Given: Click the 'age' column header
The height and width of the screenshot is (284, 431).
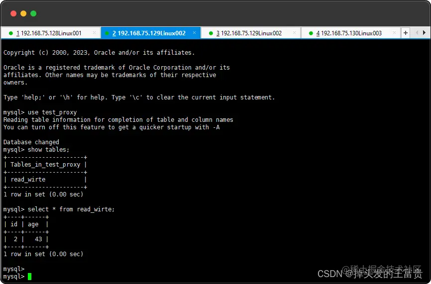Looking at the screenshot, I should coord(33,224).
